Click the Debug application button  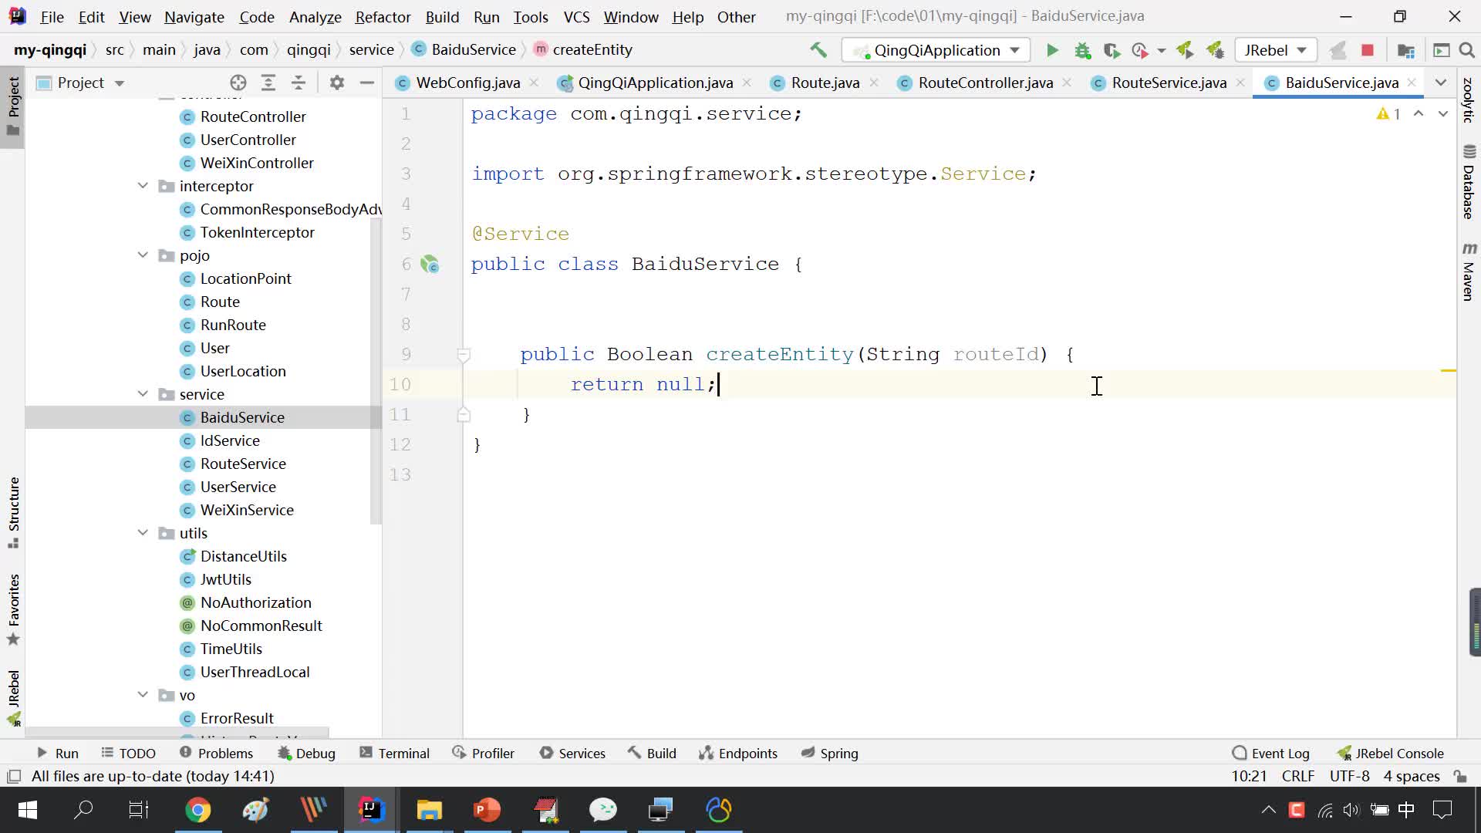coord(1083,49)
